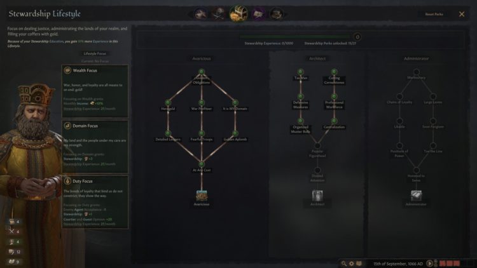Switch to the Martial lifestyle tab icon
The height and width of the screenshot is (268, 477).
point(219,14)
